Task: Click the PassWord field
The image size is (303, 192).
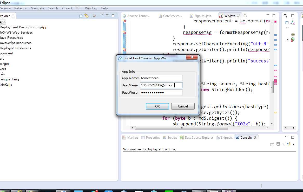Action: pos(161,93)
